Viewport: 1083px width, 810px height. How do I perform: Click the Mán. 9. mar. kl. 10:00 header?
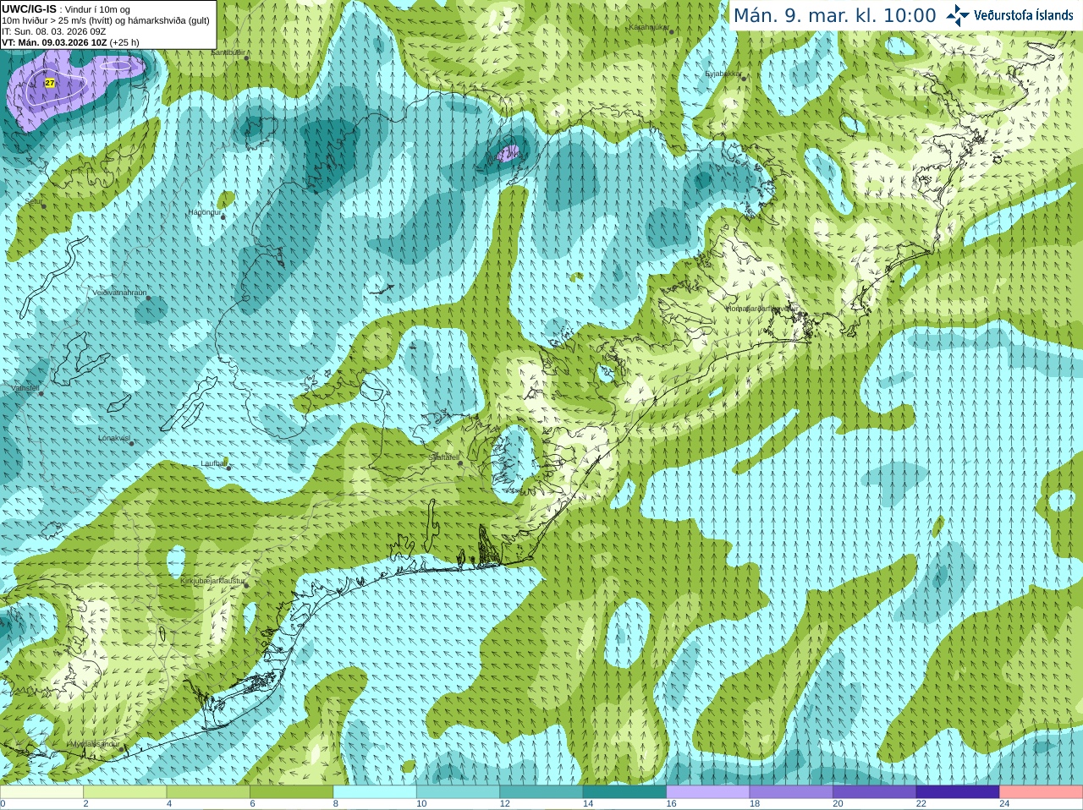tap(834, 15)
